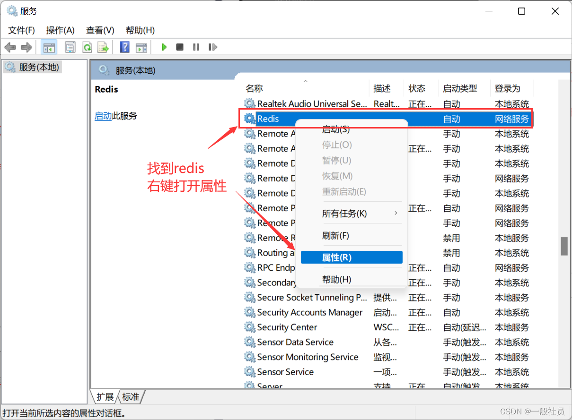
Task: Sort by the 状态 column header
Action: pos(422,88)
